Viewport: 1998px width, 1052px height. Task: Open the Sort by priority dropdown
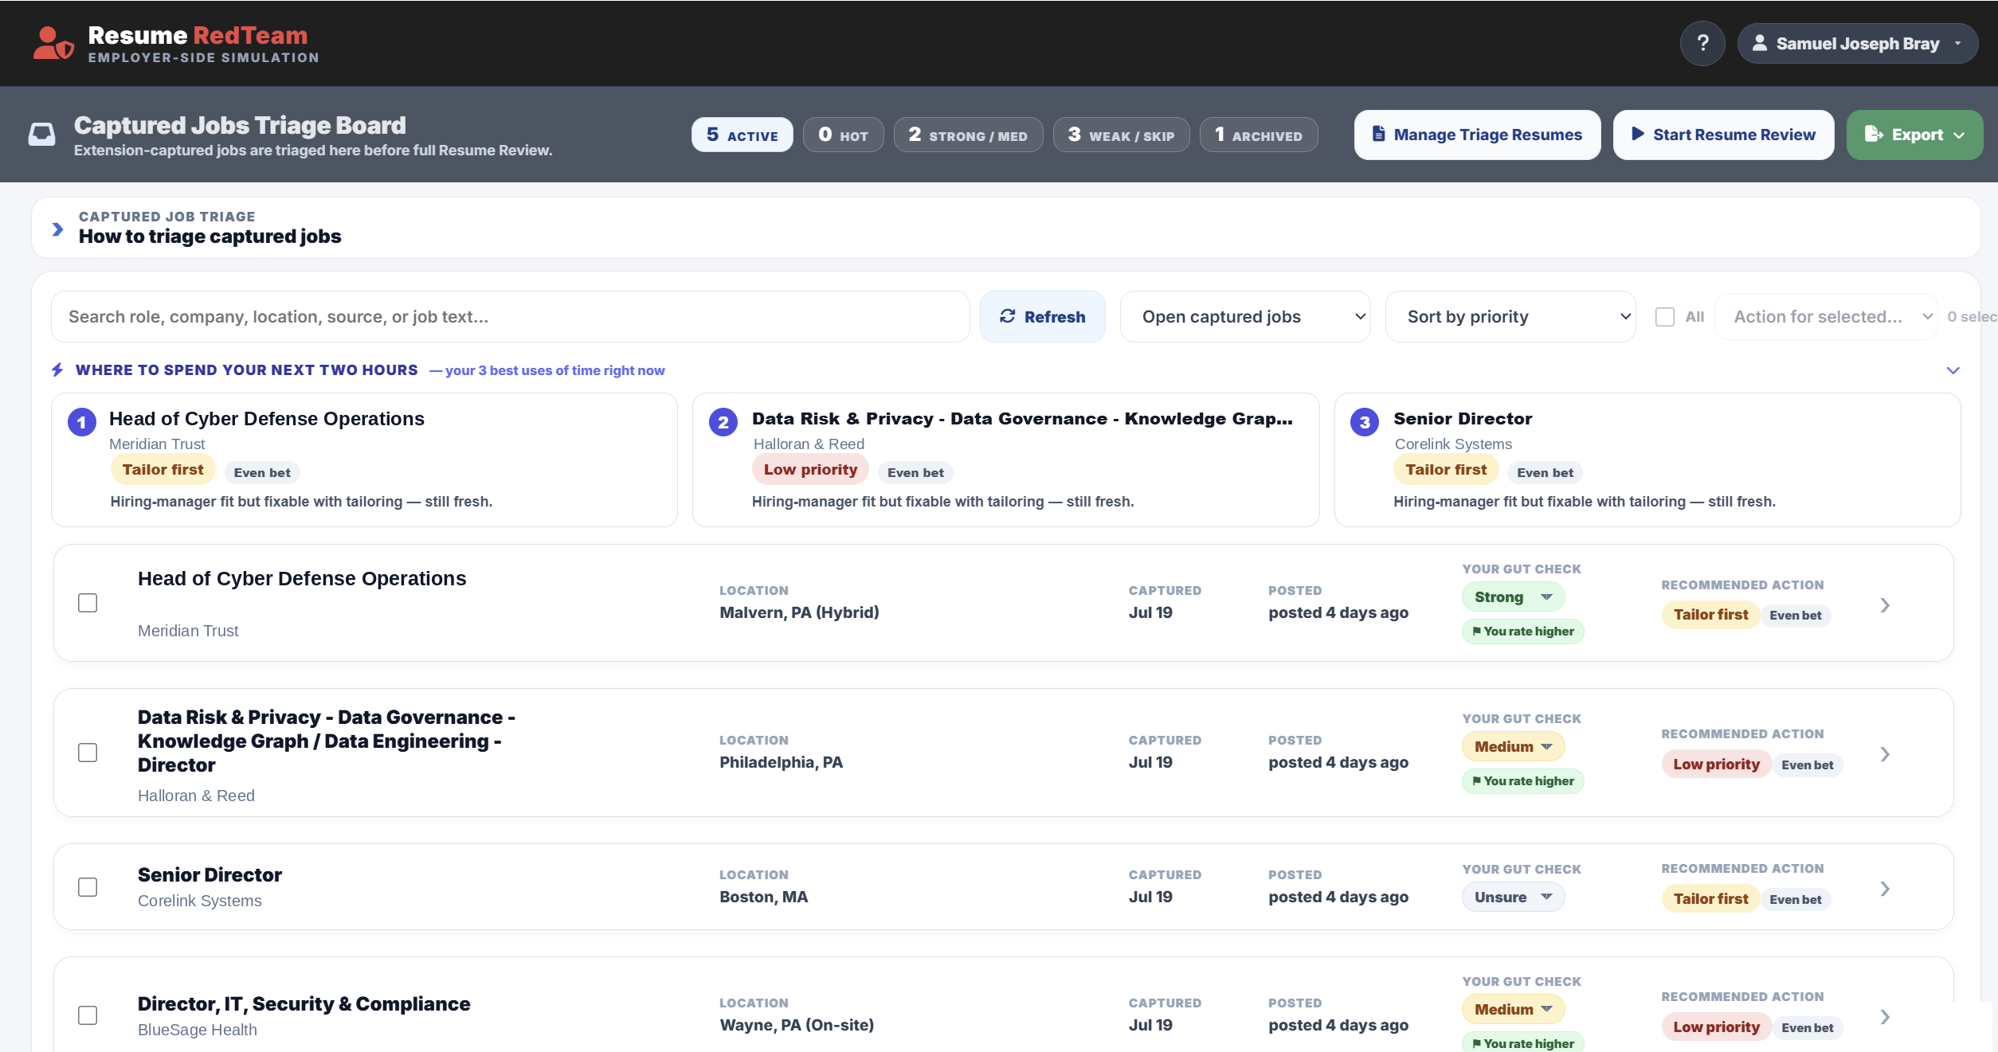[1510, 317]
